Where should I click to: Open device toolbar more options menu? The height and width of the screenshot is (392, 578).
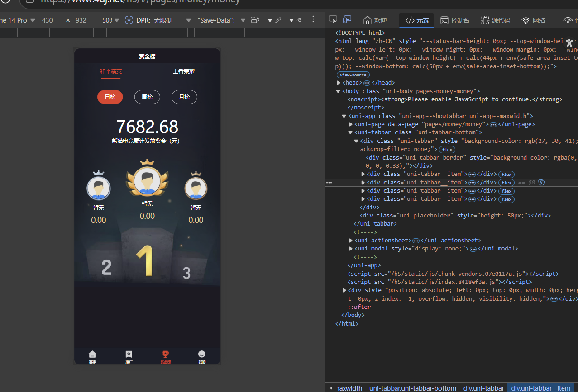[313, 20]
